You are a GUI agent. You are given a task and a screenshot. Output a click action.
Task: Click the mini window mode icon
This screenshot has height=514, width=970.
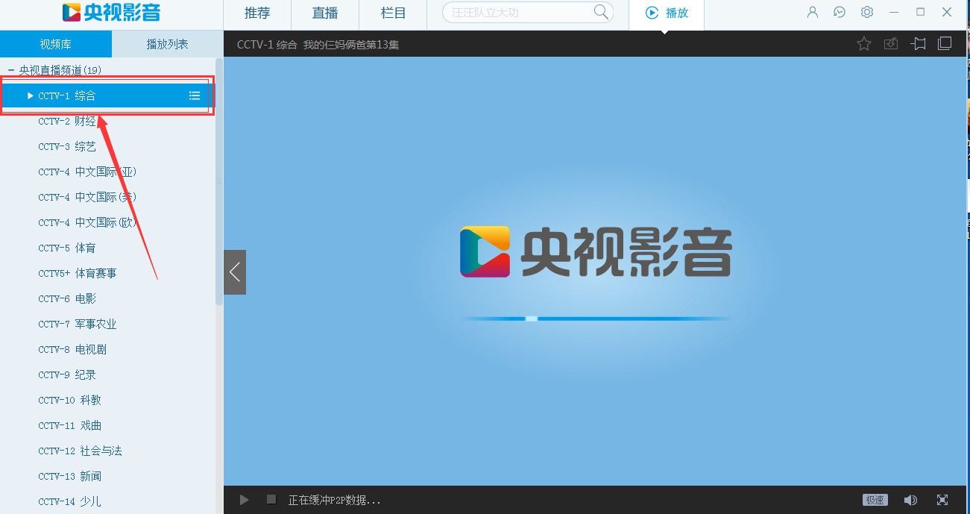[945, 44]
